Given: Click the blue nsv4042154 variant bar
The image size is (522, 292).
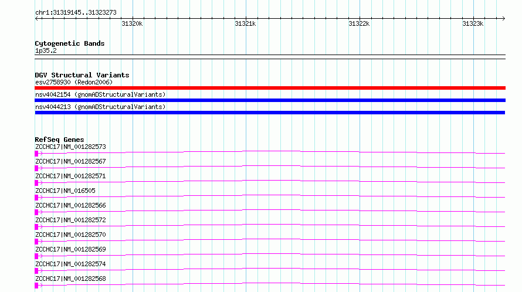Looking at the screenshot, I should 270,100.
